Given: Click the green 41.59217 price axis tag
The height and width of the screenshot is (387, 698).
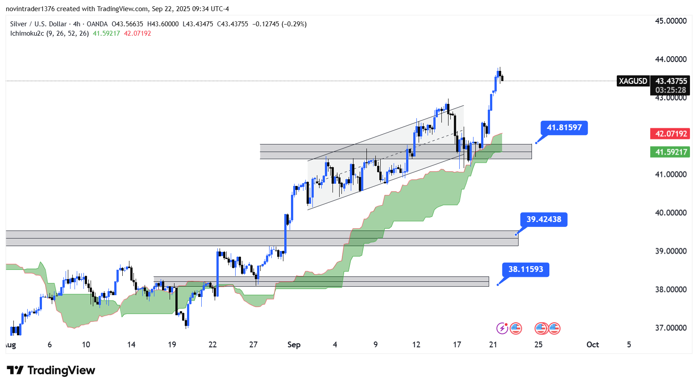Looking at the screenshot, I should 670,152.
